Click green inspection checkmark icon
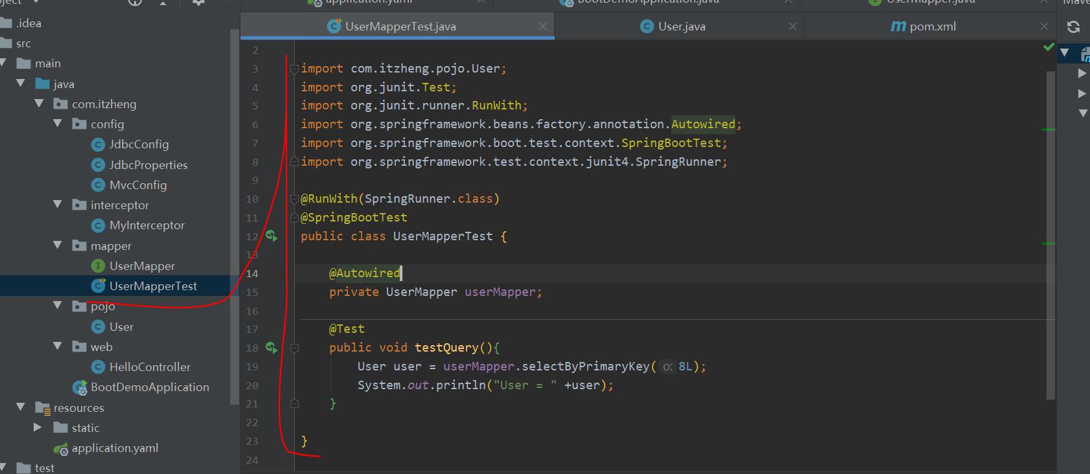The image size is (1090, 474). coord(1049,47)
